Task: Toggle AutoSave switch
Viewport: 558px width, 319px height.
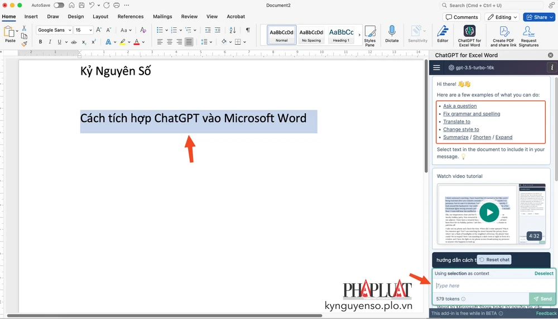Action: 59,6
